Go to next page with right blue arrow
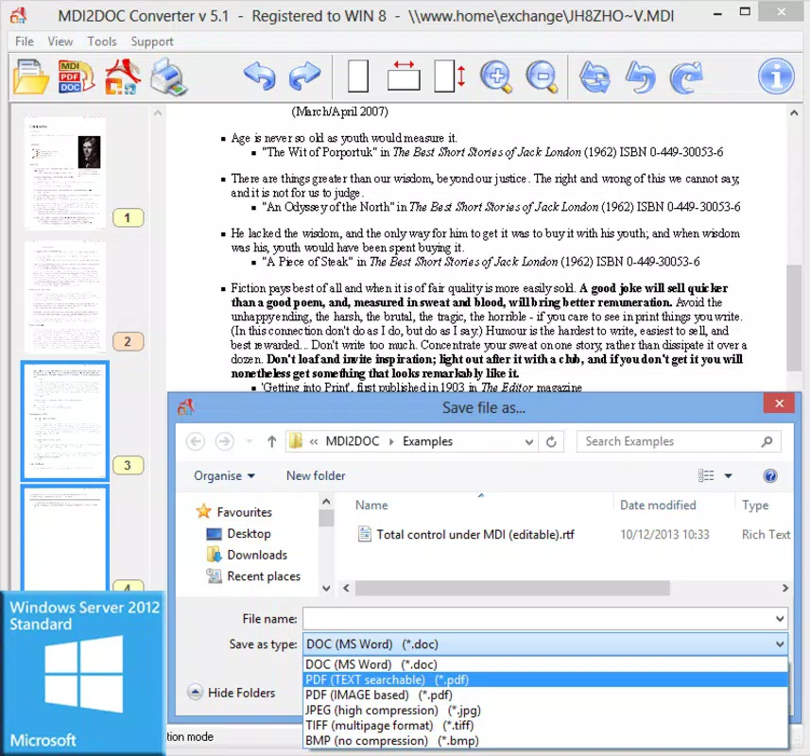Image resolution: width=810 pixels, height=756 pixels. pyautogui.click(x=304, y=76)
